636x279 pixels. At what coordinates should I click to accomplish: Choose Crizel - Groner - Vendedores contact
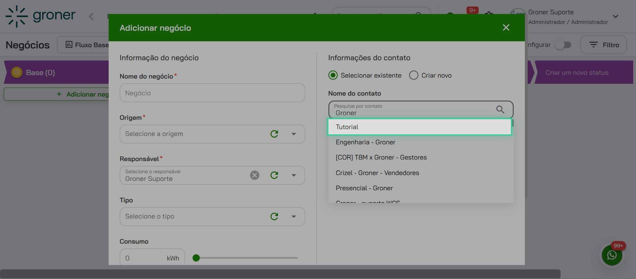point(421,173)
